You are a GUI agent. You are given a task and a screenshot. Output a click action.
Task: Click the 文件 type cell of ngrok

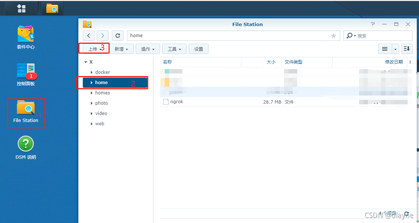click(289, 102)
